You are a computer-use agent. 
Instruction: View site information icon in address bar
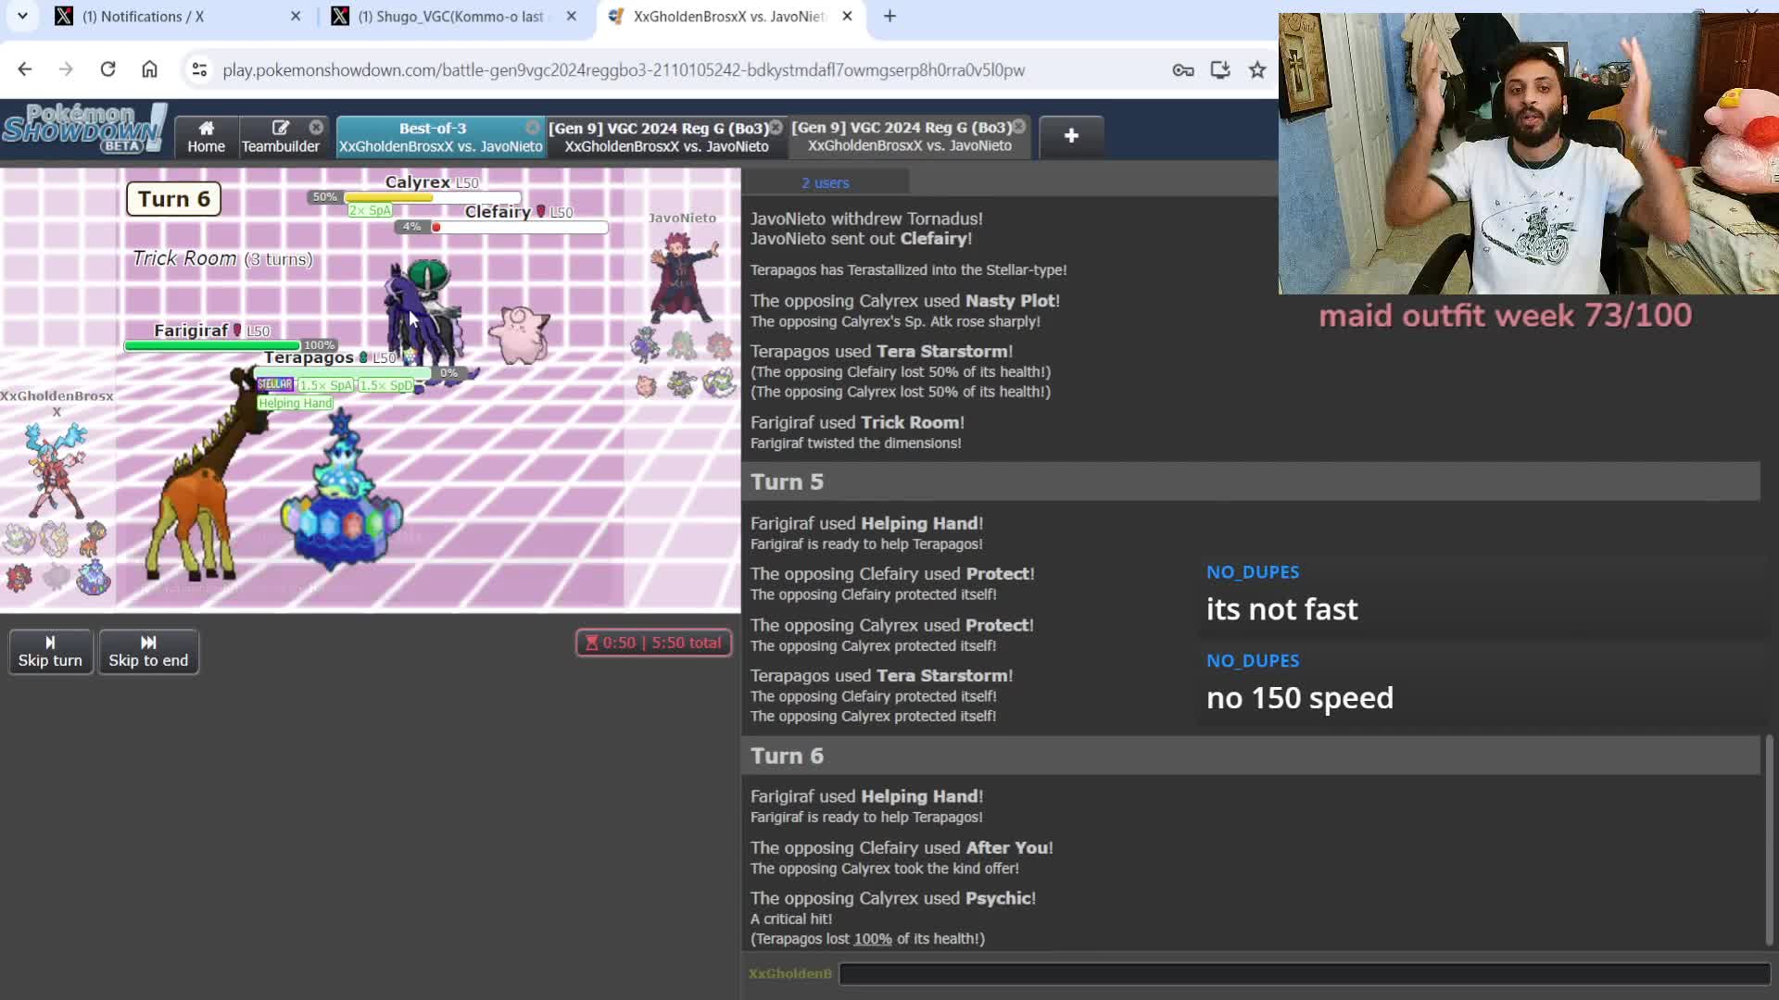point(198,69)
